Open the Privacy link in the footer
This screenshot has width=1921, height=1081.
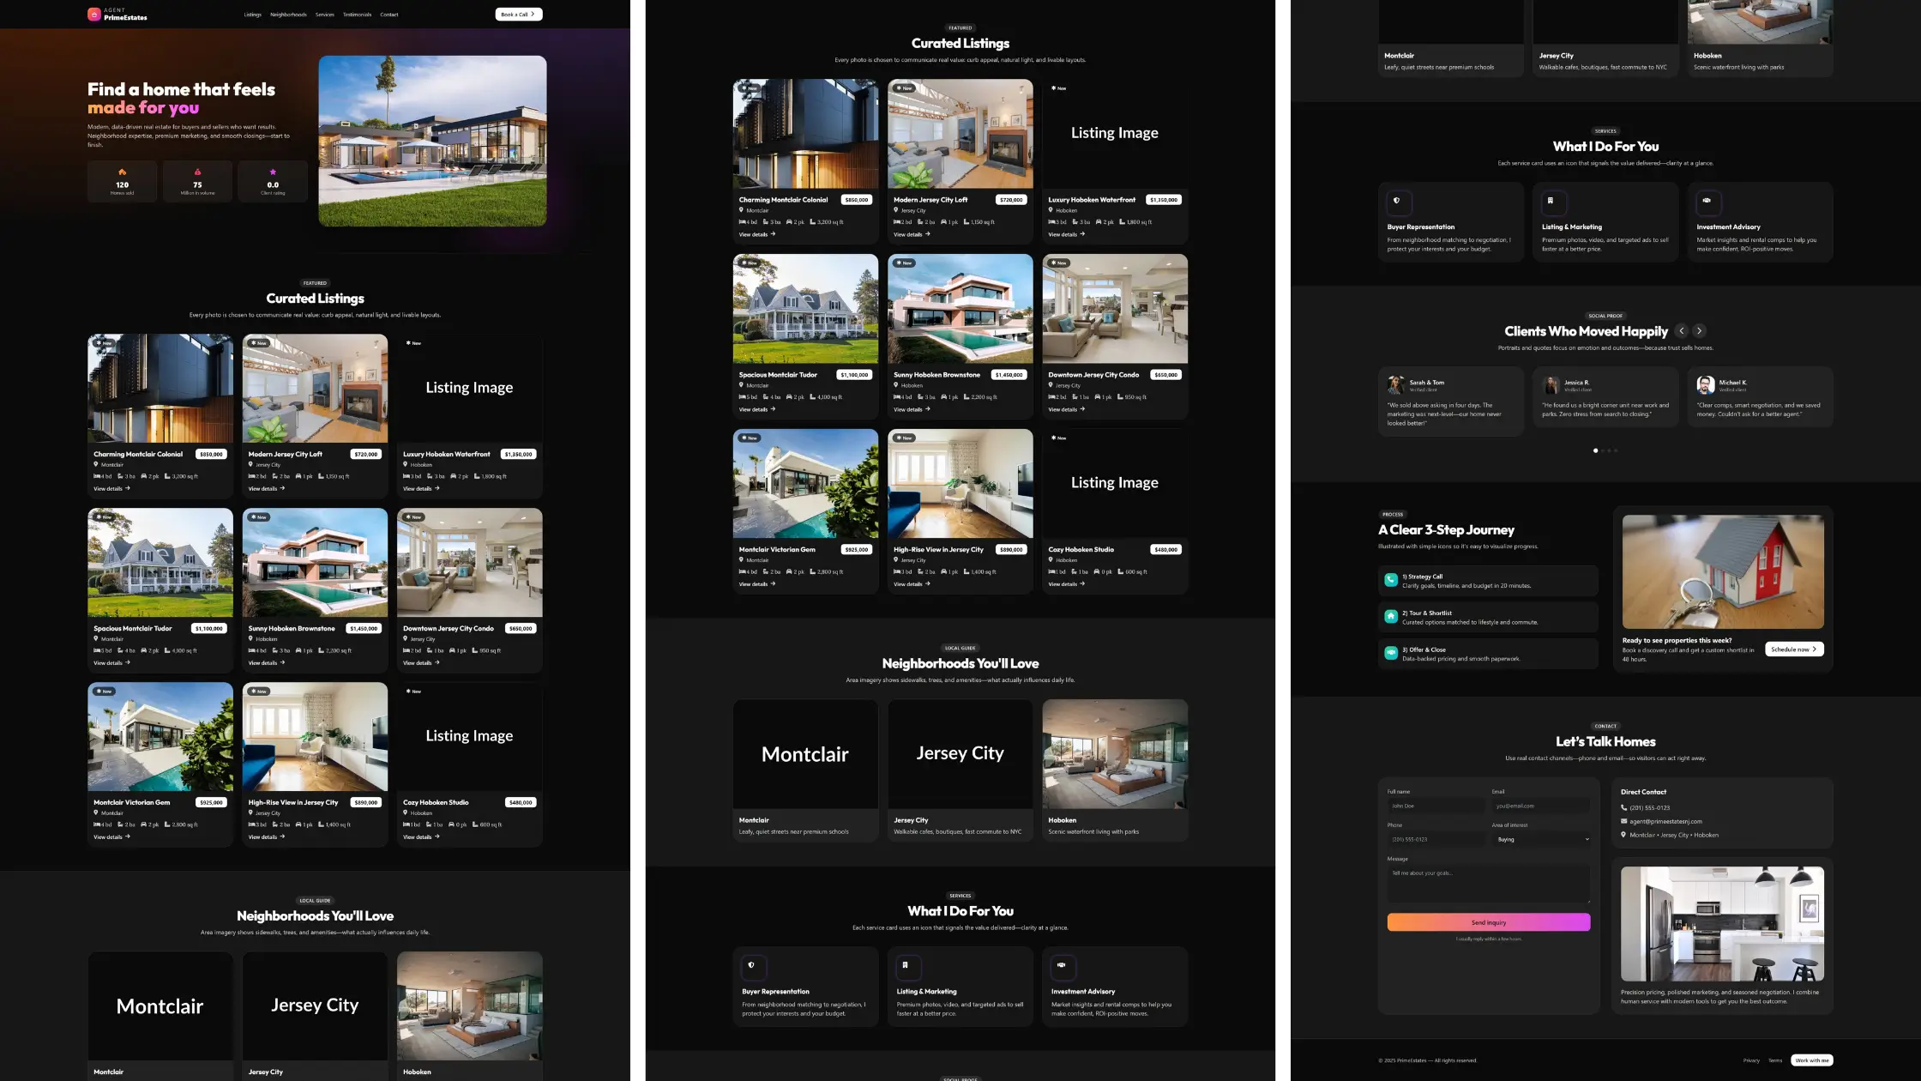(1750, 1060)
